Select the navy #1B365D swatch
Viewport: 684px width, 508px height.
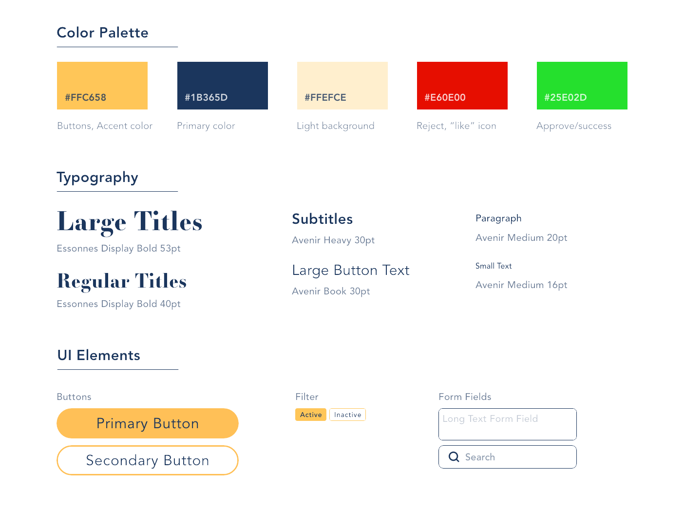222,86
